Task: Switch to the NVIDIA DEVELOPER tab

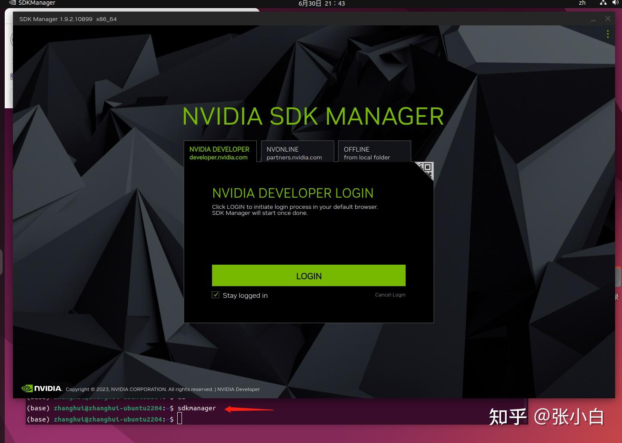Action: click(220, 152)
